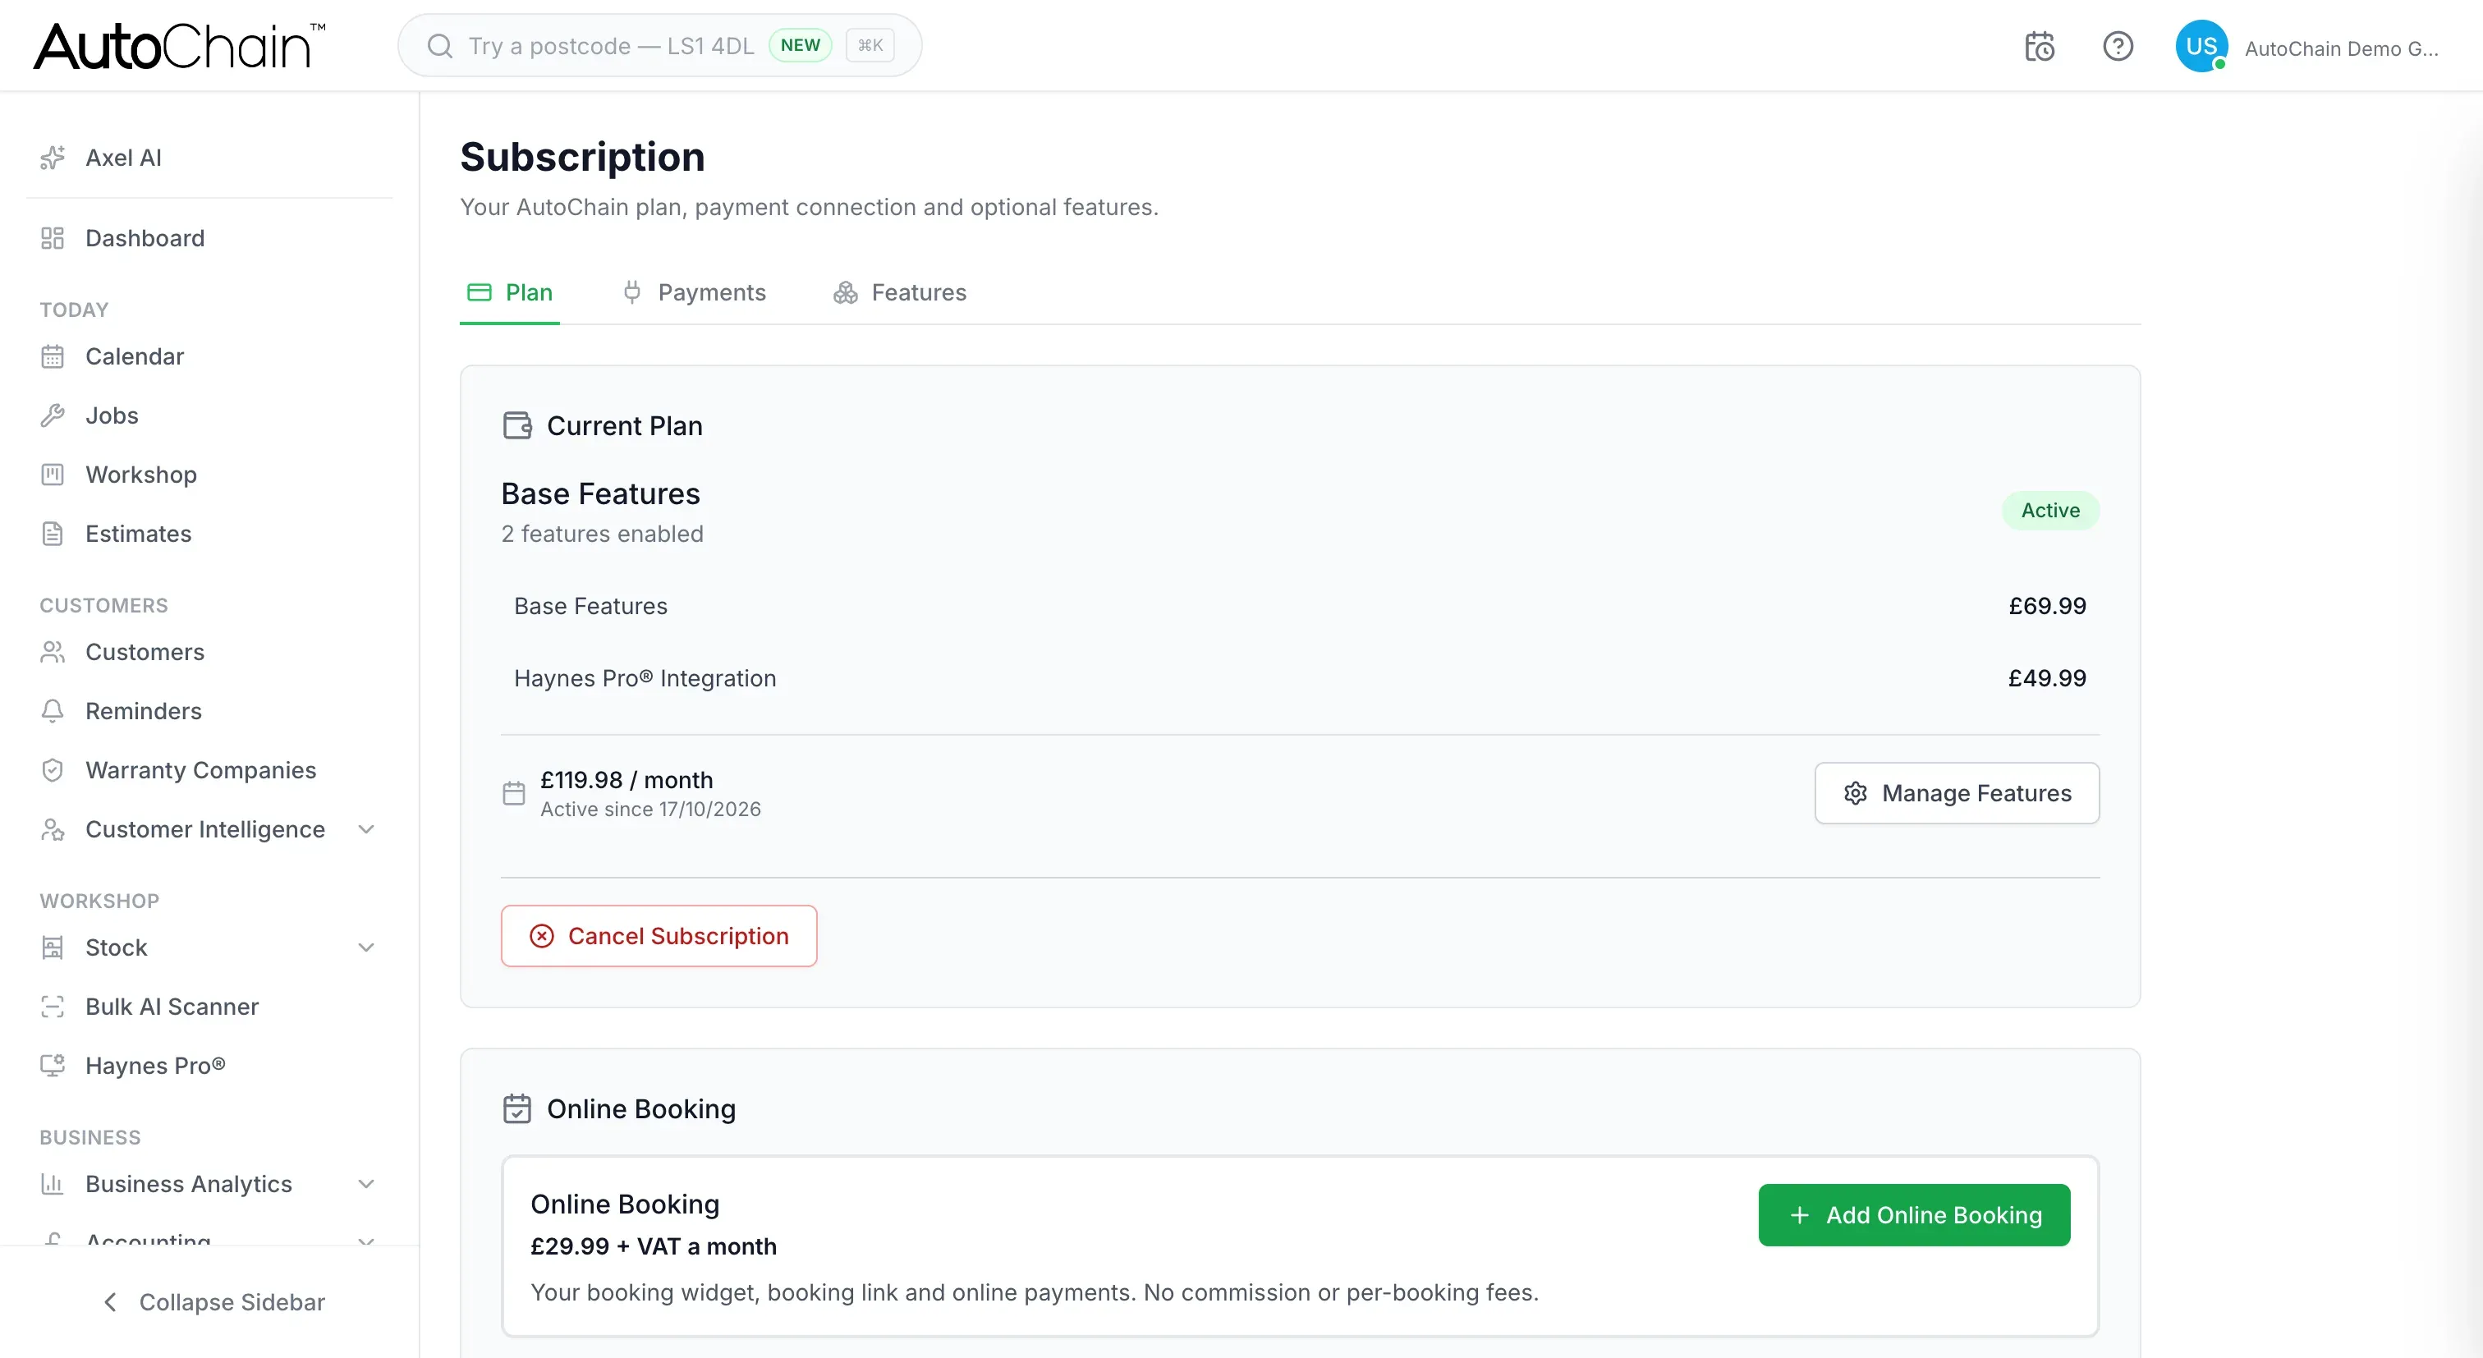Click the Bulk AI Scanner icon

(x=52, y=1007)
